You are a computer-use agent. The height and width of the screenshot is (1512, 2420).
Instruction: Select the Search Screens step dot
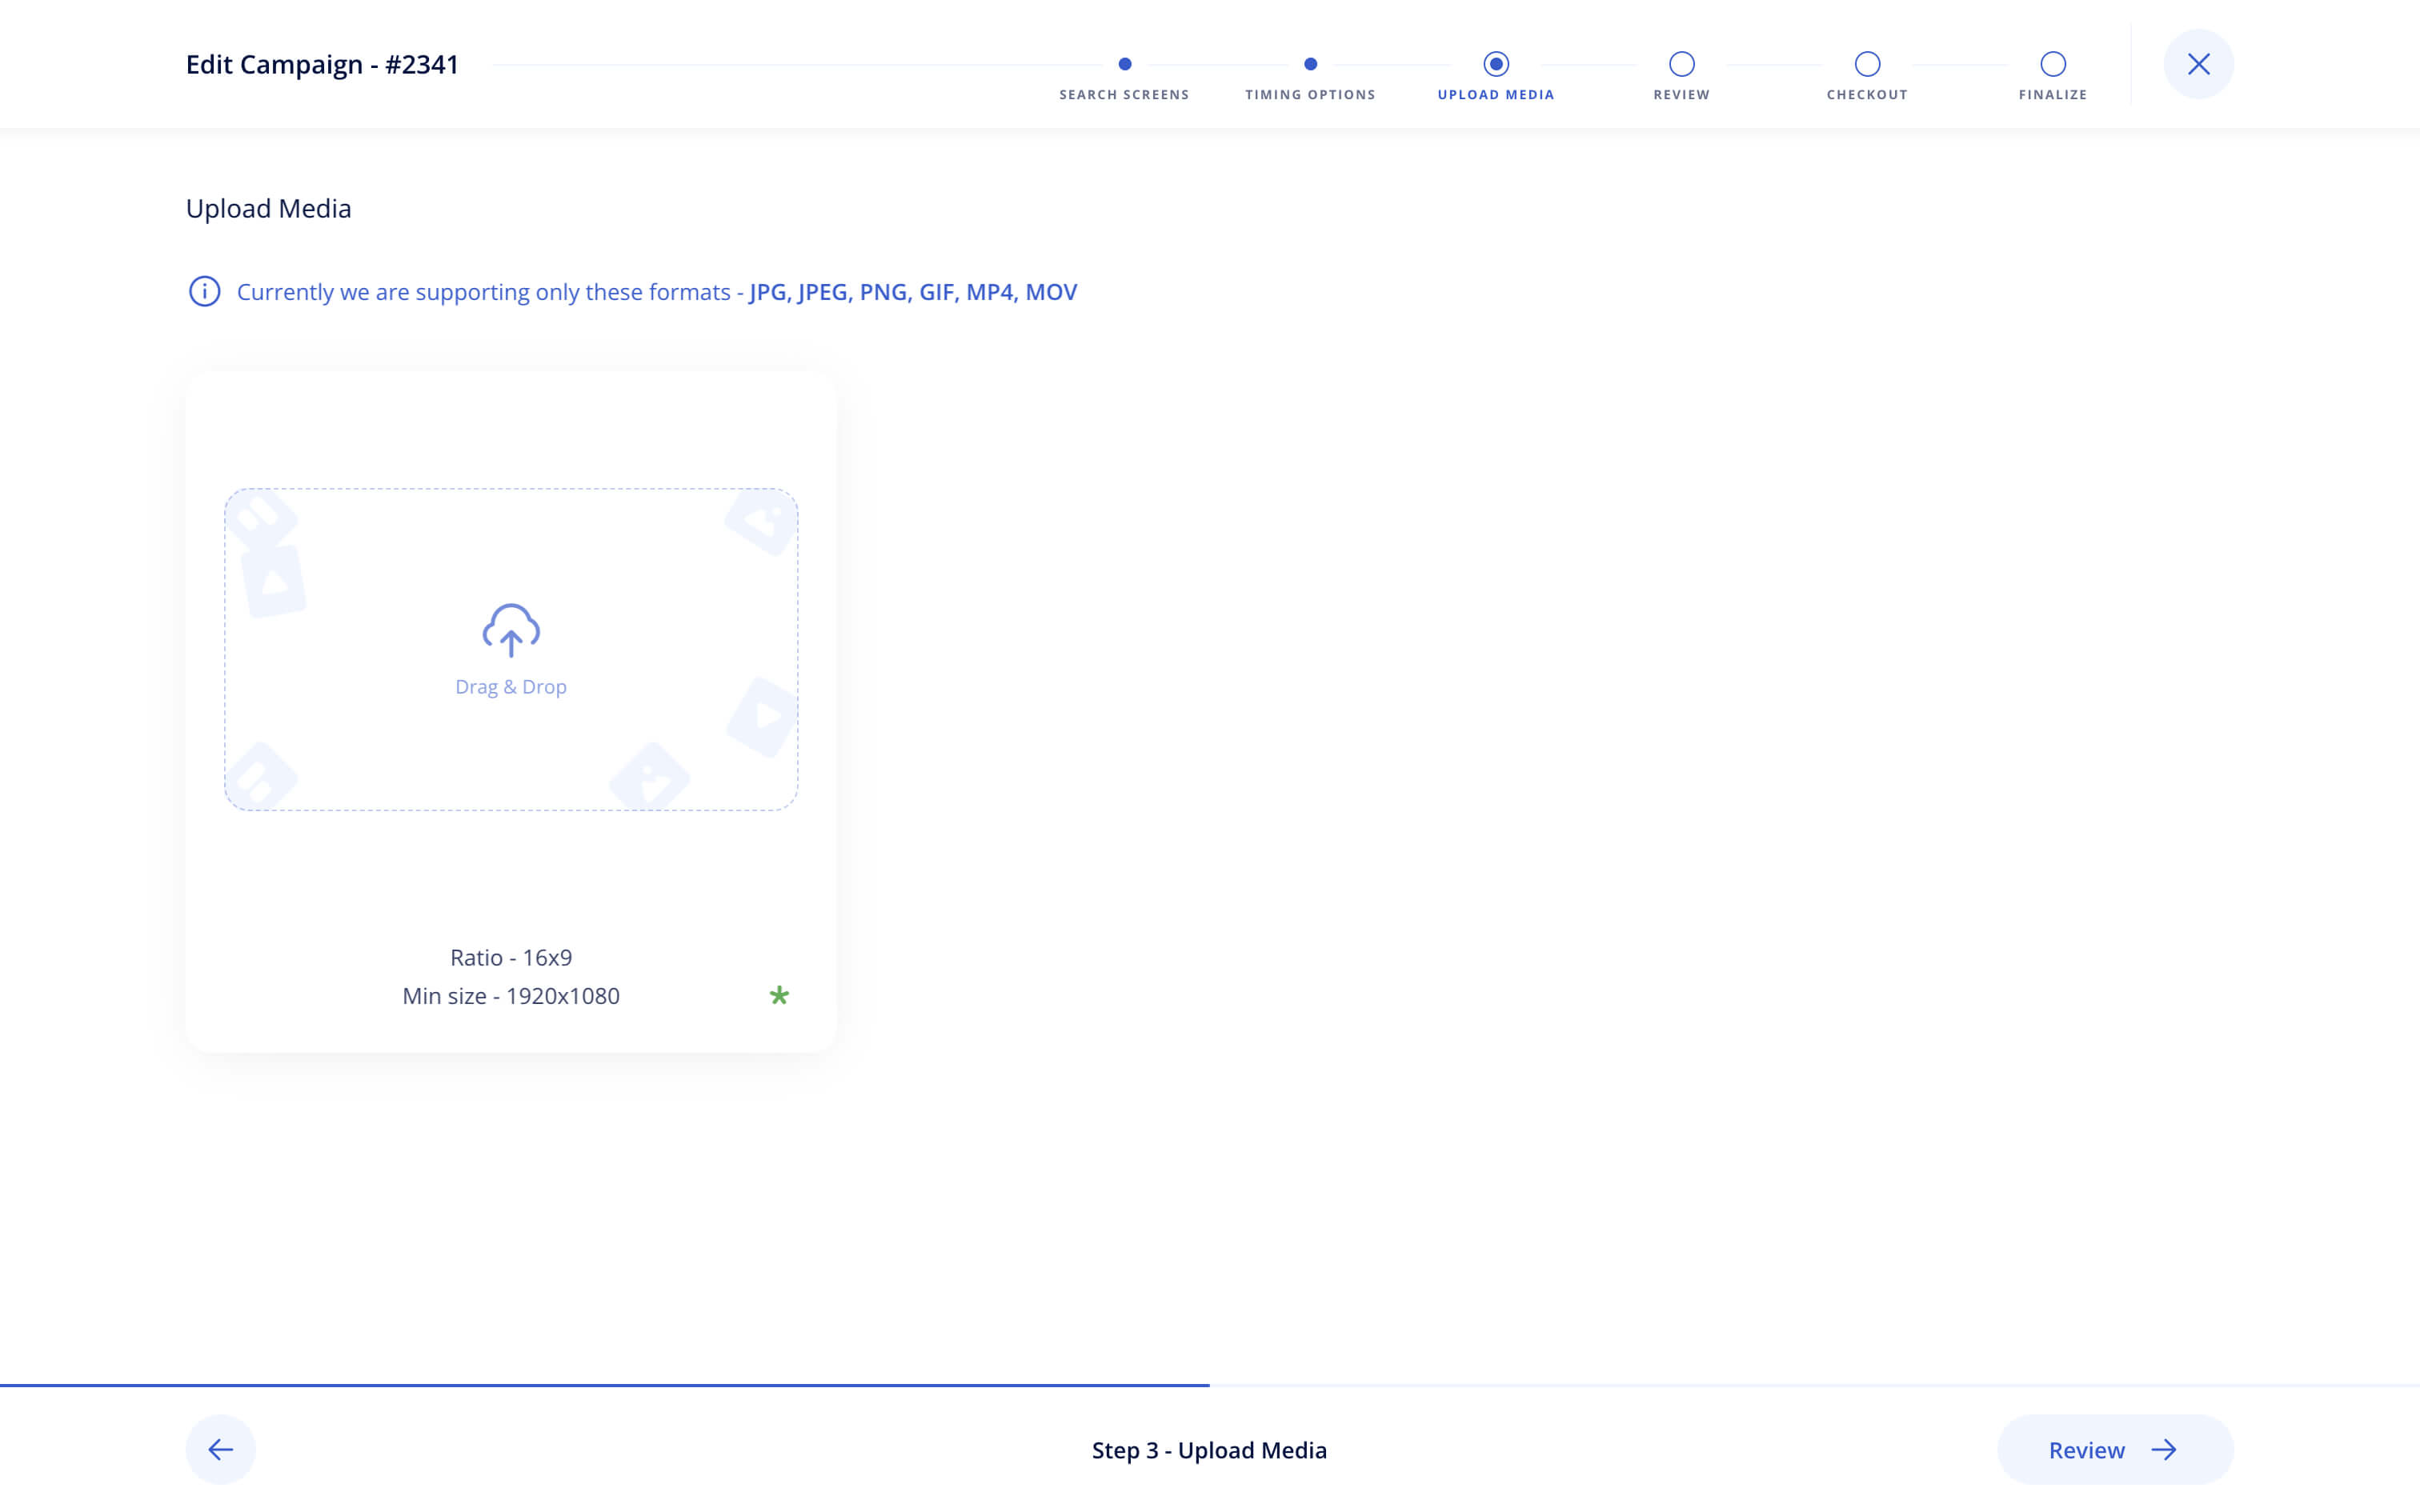(1125, 64)
